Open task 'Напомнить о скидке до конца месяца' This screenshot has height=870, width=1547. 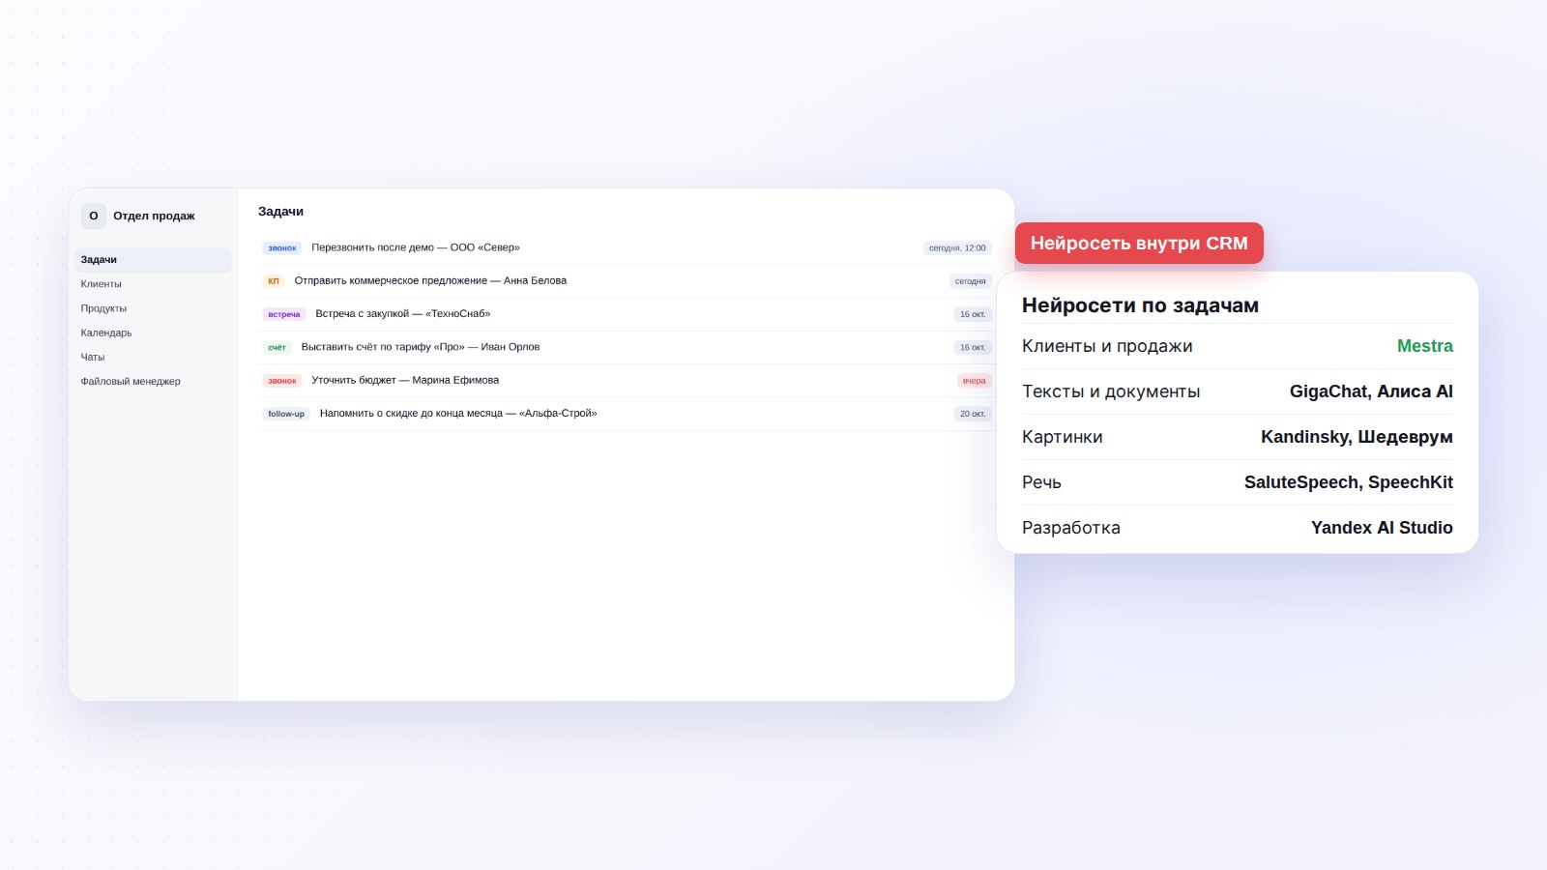pyautogui.click(x=627, y=414)
